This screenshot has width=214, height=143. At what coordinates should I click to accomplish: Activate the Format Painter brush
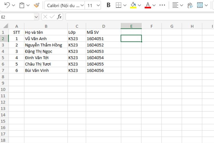(x=37, y=5)
